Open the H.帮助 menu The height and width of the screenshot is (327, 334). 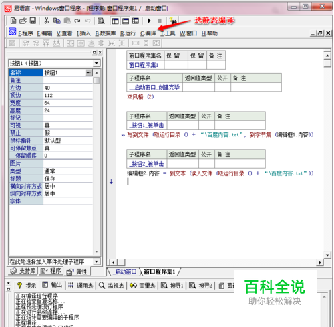pos(210,33)
